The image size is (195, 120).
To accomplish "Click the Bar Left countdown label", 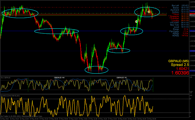I will tap(175, 6).
